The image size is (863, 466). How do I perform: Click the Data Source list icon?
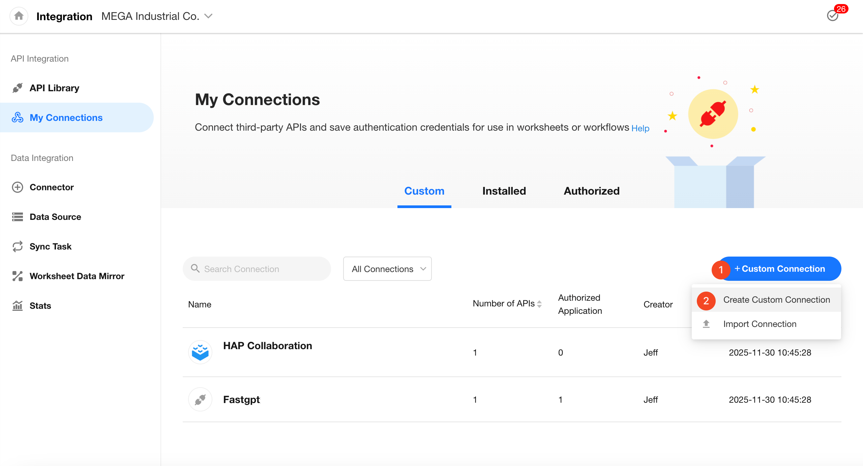pyautogui.click(x=18, y=217)
